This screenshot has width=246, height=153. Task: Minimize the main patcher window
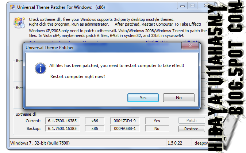[x=182, y=6]
